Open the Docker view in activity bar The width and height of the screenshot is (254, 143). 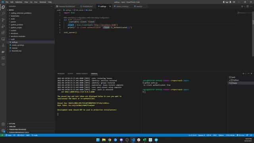(x=3, y=52)
